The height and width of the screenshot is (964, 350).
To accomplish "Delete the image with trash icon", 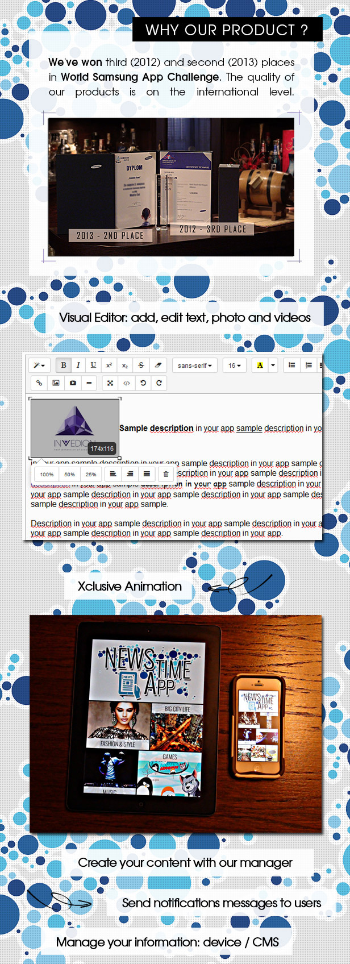I will 166,473.
